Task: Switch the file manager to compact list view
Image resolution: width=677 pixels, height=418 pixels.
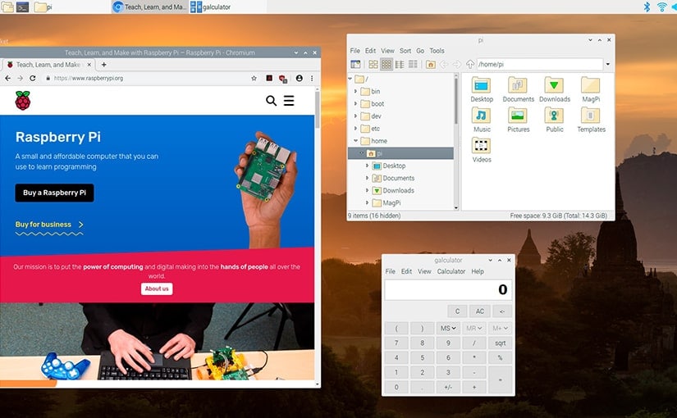Action: 400,64
